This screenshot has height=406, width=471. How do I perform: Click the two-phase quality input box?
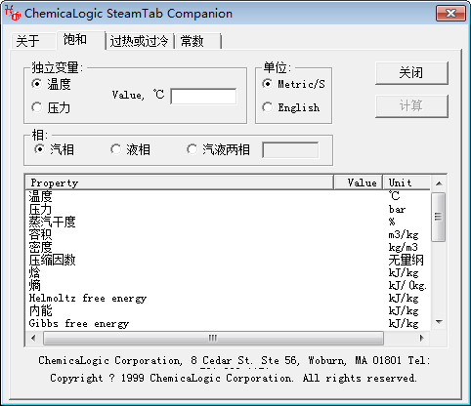(x=290, y=150)
